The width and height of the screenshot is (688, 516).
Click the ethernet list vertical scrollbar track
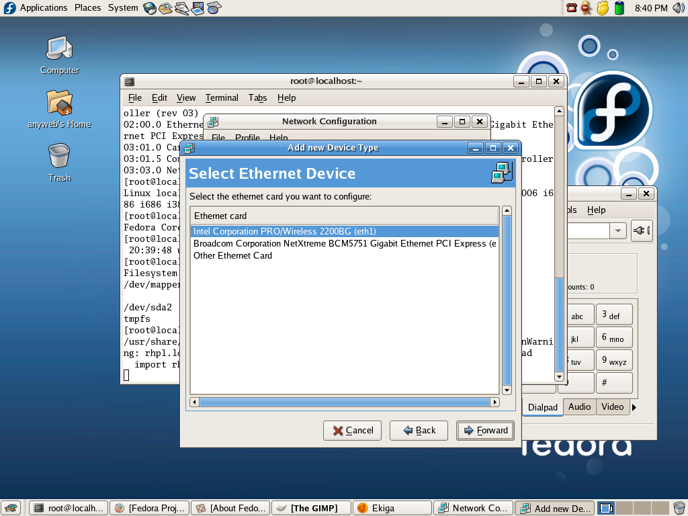tap(507, 300)
